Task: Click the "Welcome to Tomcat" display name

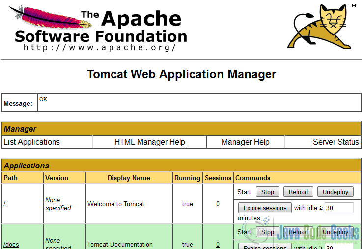Action: [x=116, y=204]
